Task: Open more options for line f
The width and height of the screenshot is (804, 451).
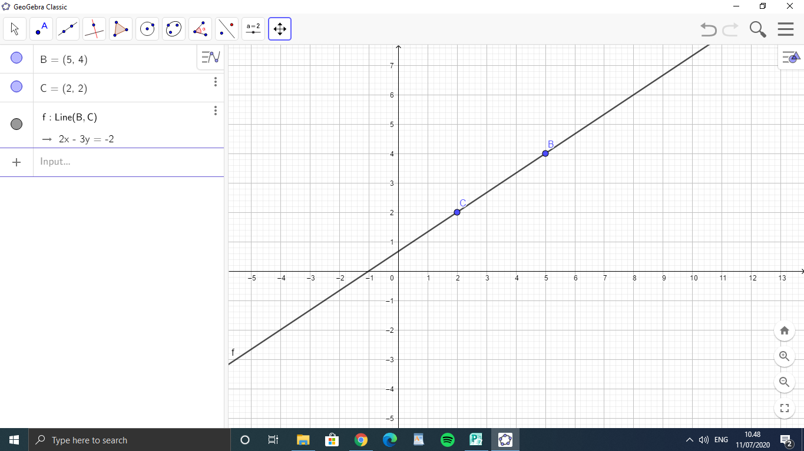Action: click(x=216, y=111)
